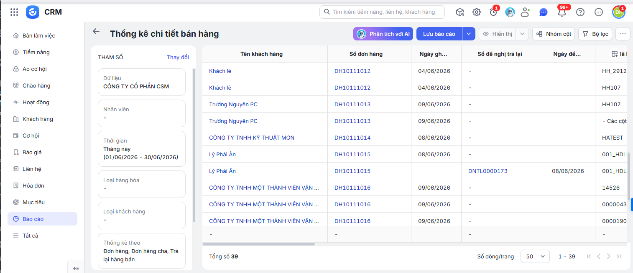Click Lưu báo cáo button
This screenshot has width=633, height=273.
(x=439, y=34)
